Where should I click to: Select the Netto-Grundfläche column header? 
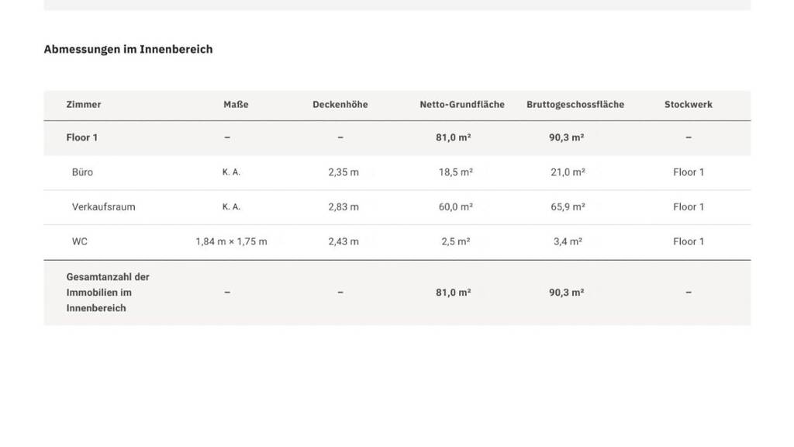click(462, 104)
